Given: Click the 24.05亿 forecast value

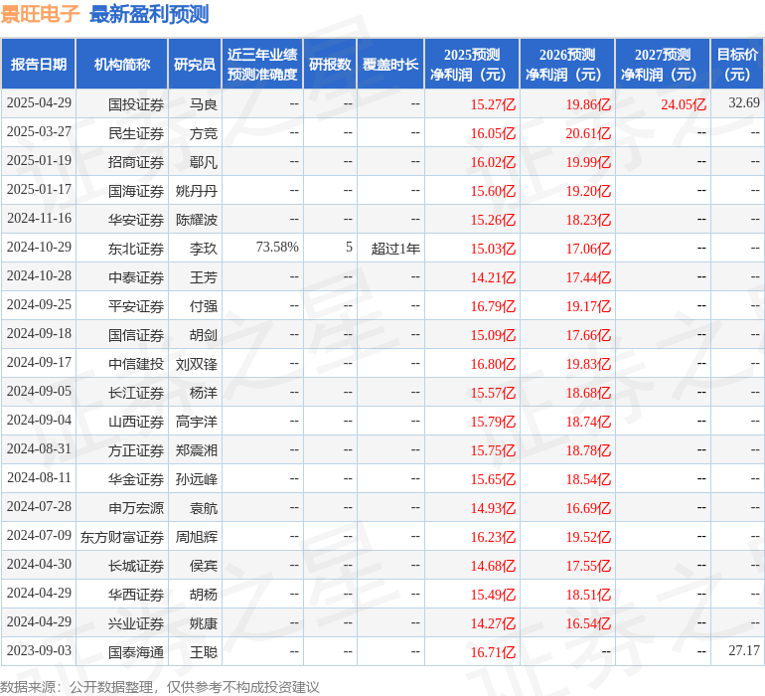Looking at the screenshot, I should (x=684, y=104).
